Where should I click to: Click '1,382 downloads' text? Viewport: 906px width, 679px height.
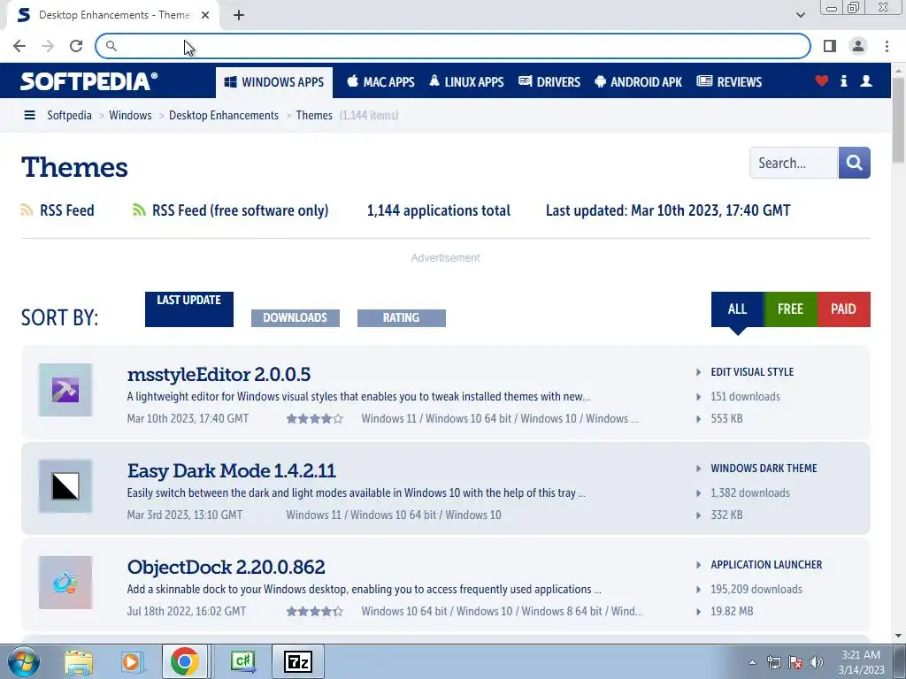click(x=750, y=493)
